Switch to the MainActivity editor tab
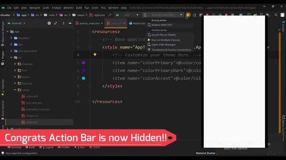Image resolution: width=286 pixels, height=160 pixels. (137, 23)
